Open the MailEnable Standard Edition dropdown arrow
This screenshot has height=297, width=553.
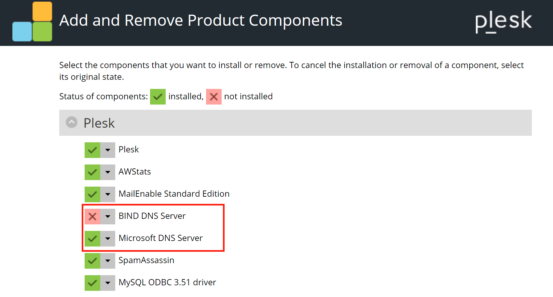pyautogui.click(x=108, y=194)
